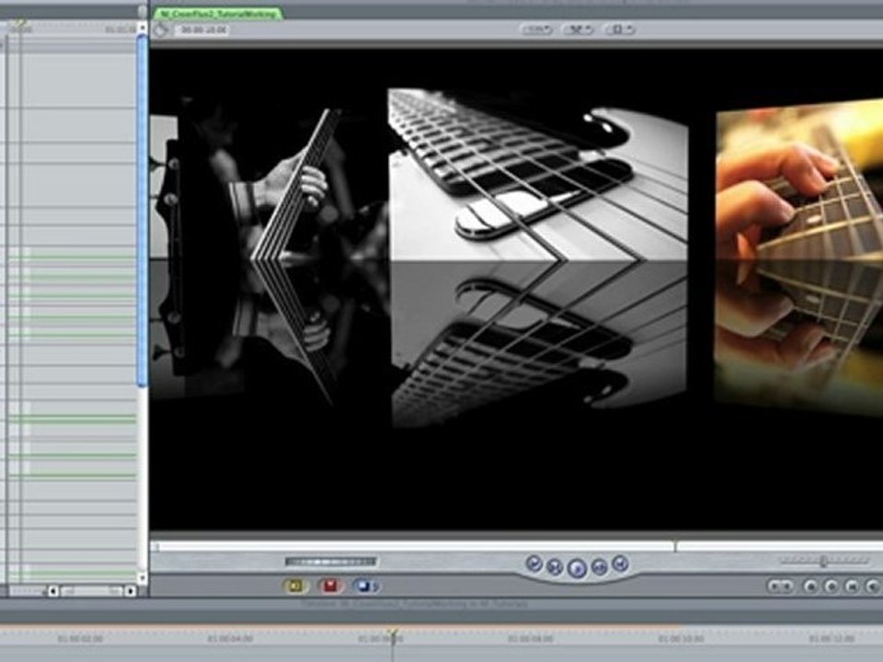Click the timecode duration field in Canvas
The height and width of the screenshot is (662, 883).
pyautogui.click(x=203, y=29)
